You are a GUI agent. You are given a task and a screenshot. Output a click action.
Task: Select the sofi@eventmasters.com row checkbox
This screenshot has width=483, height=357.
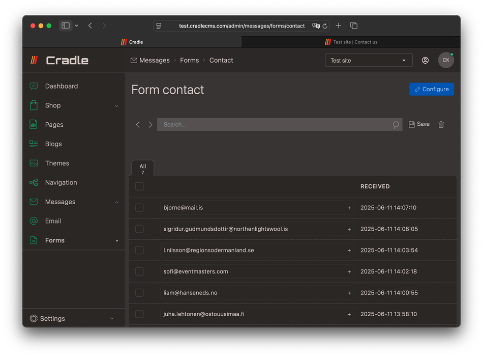139,271
